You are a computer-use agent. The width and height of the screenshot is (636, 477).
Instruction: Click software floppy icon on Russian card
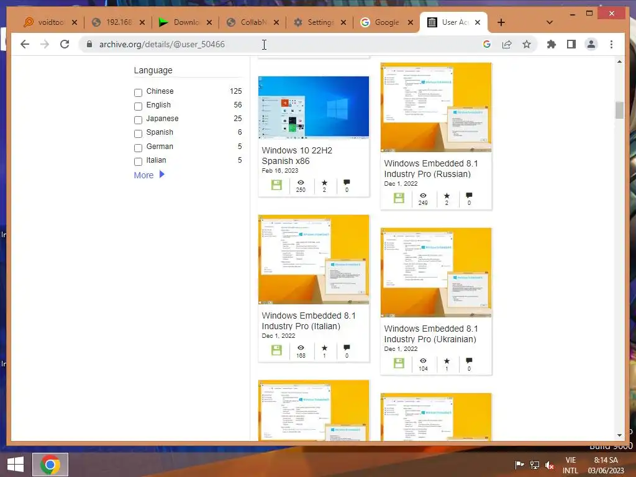pyautogui.click(x=399, y=198)
